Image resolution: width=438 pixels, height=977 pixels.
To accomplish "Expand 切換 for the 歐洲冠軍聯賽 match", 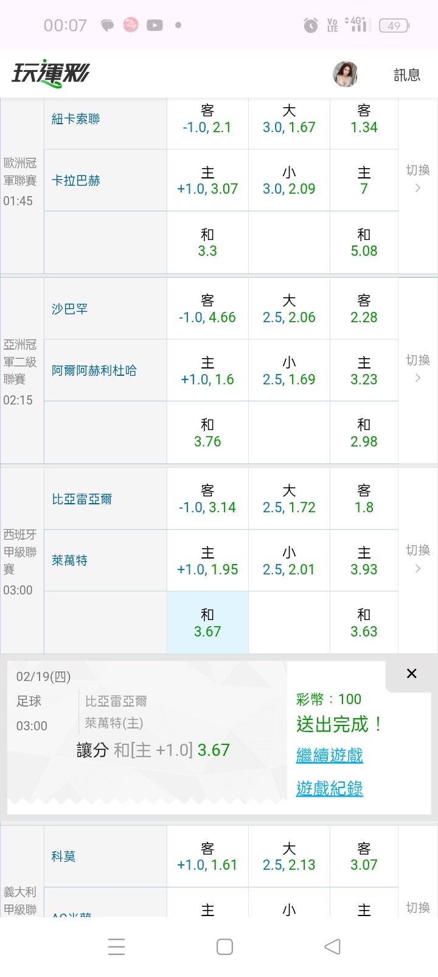I will (418, 178).
